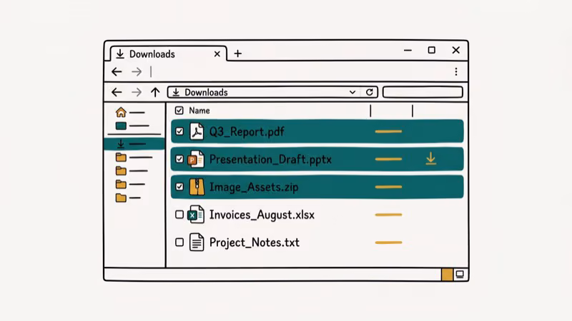Screen dimensions: 572x321
Task: Open the first folder in the sidebar
Action: click(134, 157)
